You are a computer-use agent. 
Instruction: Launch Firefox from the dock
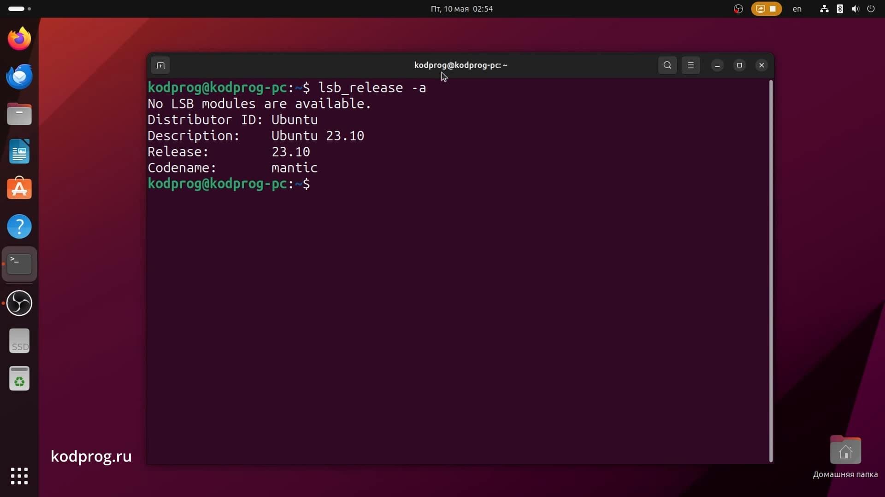click(x=19, y=39)
